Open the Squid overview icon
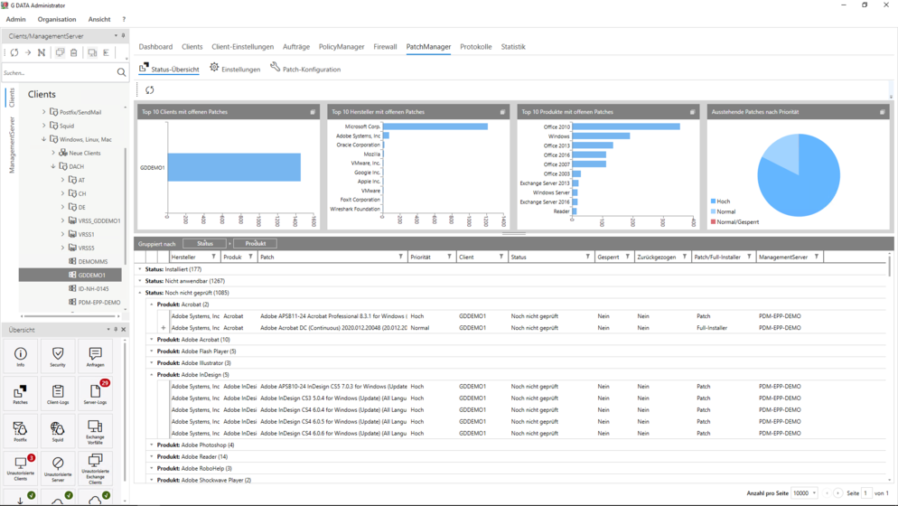 (x=58, y=431)
